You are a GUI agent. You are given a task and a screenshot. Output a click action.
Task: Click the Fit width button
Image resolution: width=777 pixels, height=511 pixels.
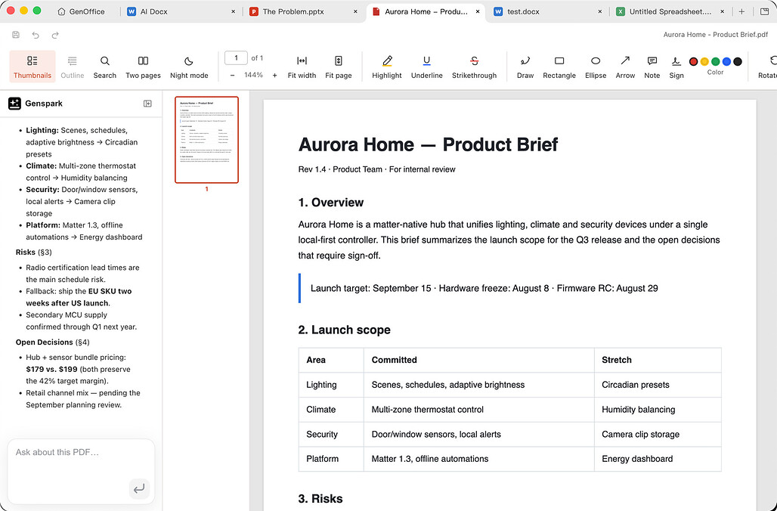(x=302, y=67)
